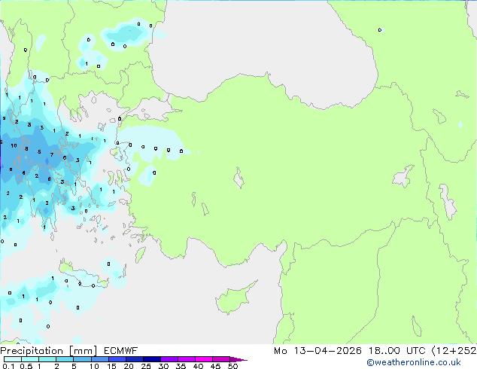The height and width of the screenshot is (369, 477).
Task: Pick the 1–2 mm legend color box
Action: (47, 359)
